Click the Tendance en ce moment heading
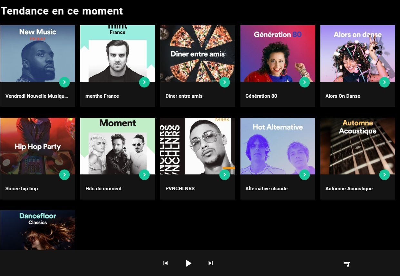The width and height of the screenshot is (400, 276). [x=62, y=11]
